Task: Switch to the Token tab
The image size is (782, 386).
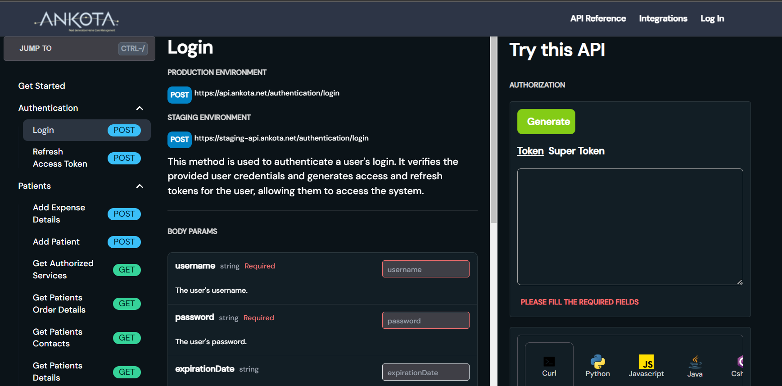Action: [530, 151]
